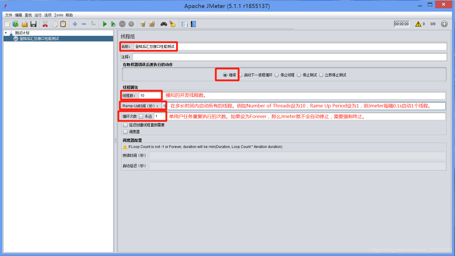Collapse the 测试计划 tree node arrow
Viewport: 455px width, 256px height.
pyautogui.click(x=6, y=33)
